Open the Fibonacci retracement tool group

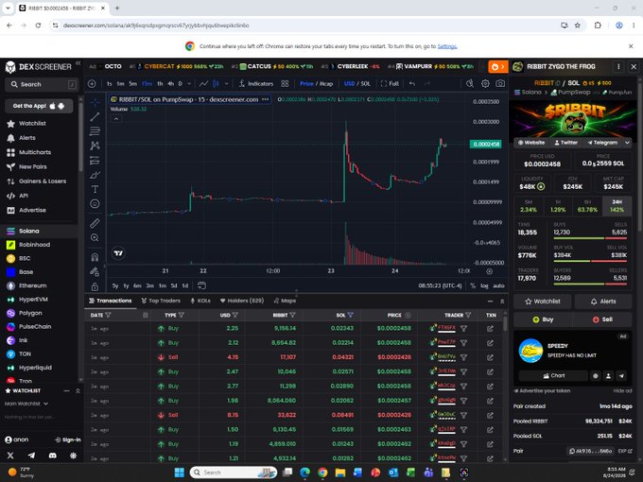click(95, 131)
